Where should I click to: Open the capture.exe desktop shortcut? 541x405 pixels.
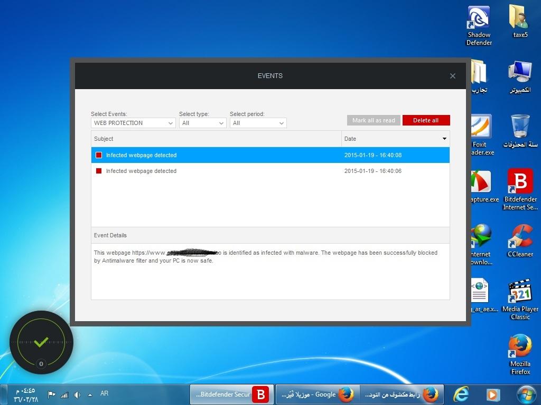click(484, 186)
